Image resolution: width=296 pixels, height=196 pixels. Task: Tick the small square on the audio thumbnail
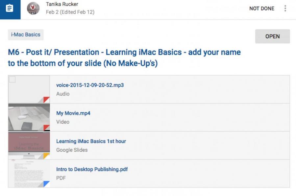click(12, 79)
